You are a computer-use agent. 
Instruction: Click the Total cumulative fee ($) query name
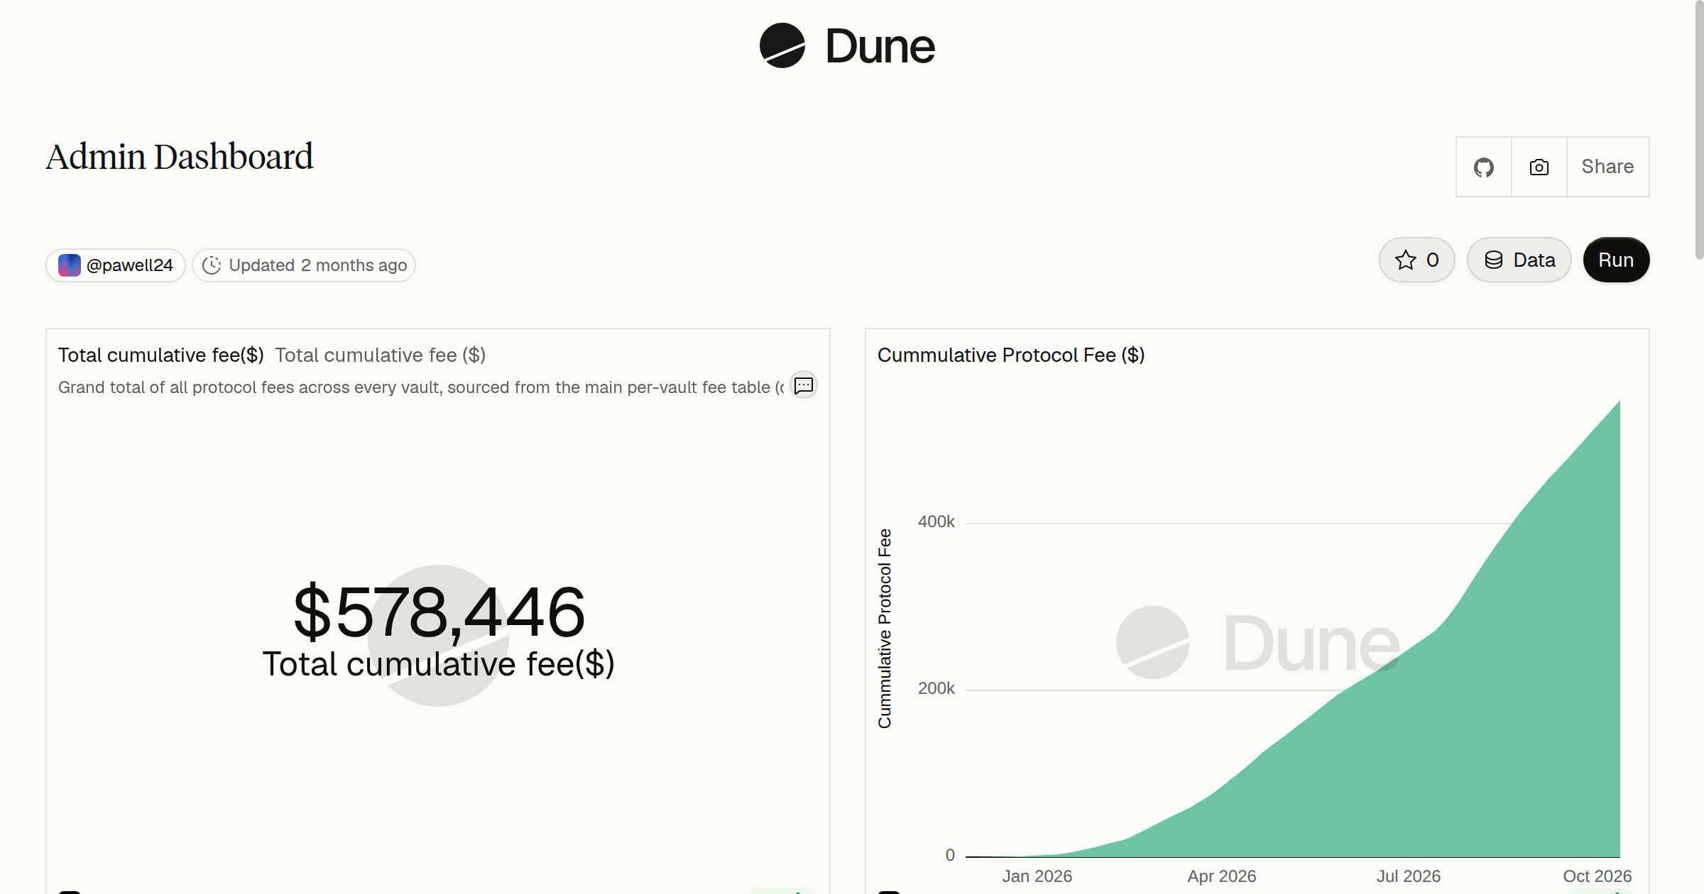(381, 355)
